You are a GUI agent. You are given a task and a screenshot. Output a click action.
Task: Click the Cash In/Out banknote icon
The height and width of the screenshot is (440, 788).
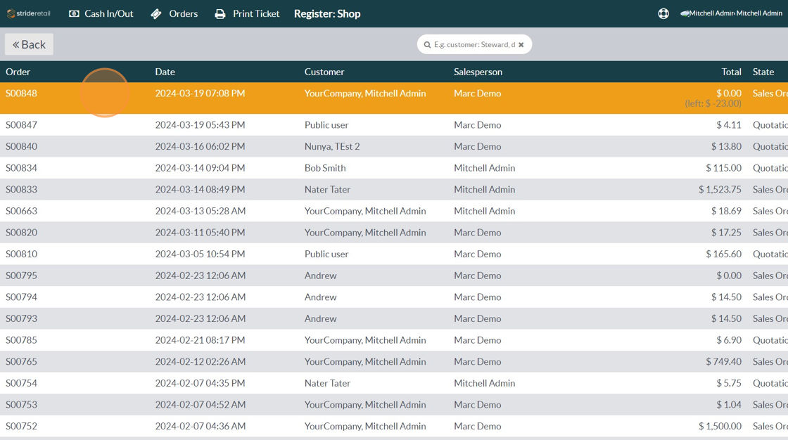tap(74, 13)
